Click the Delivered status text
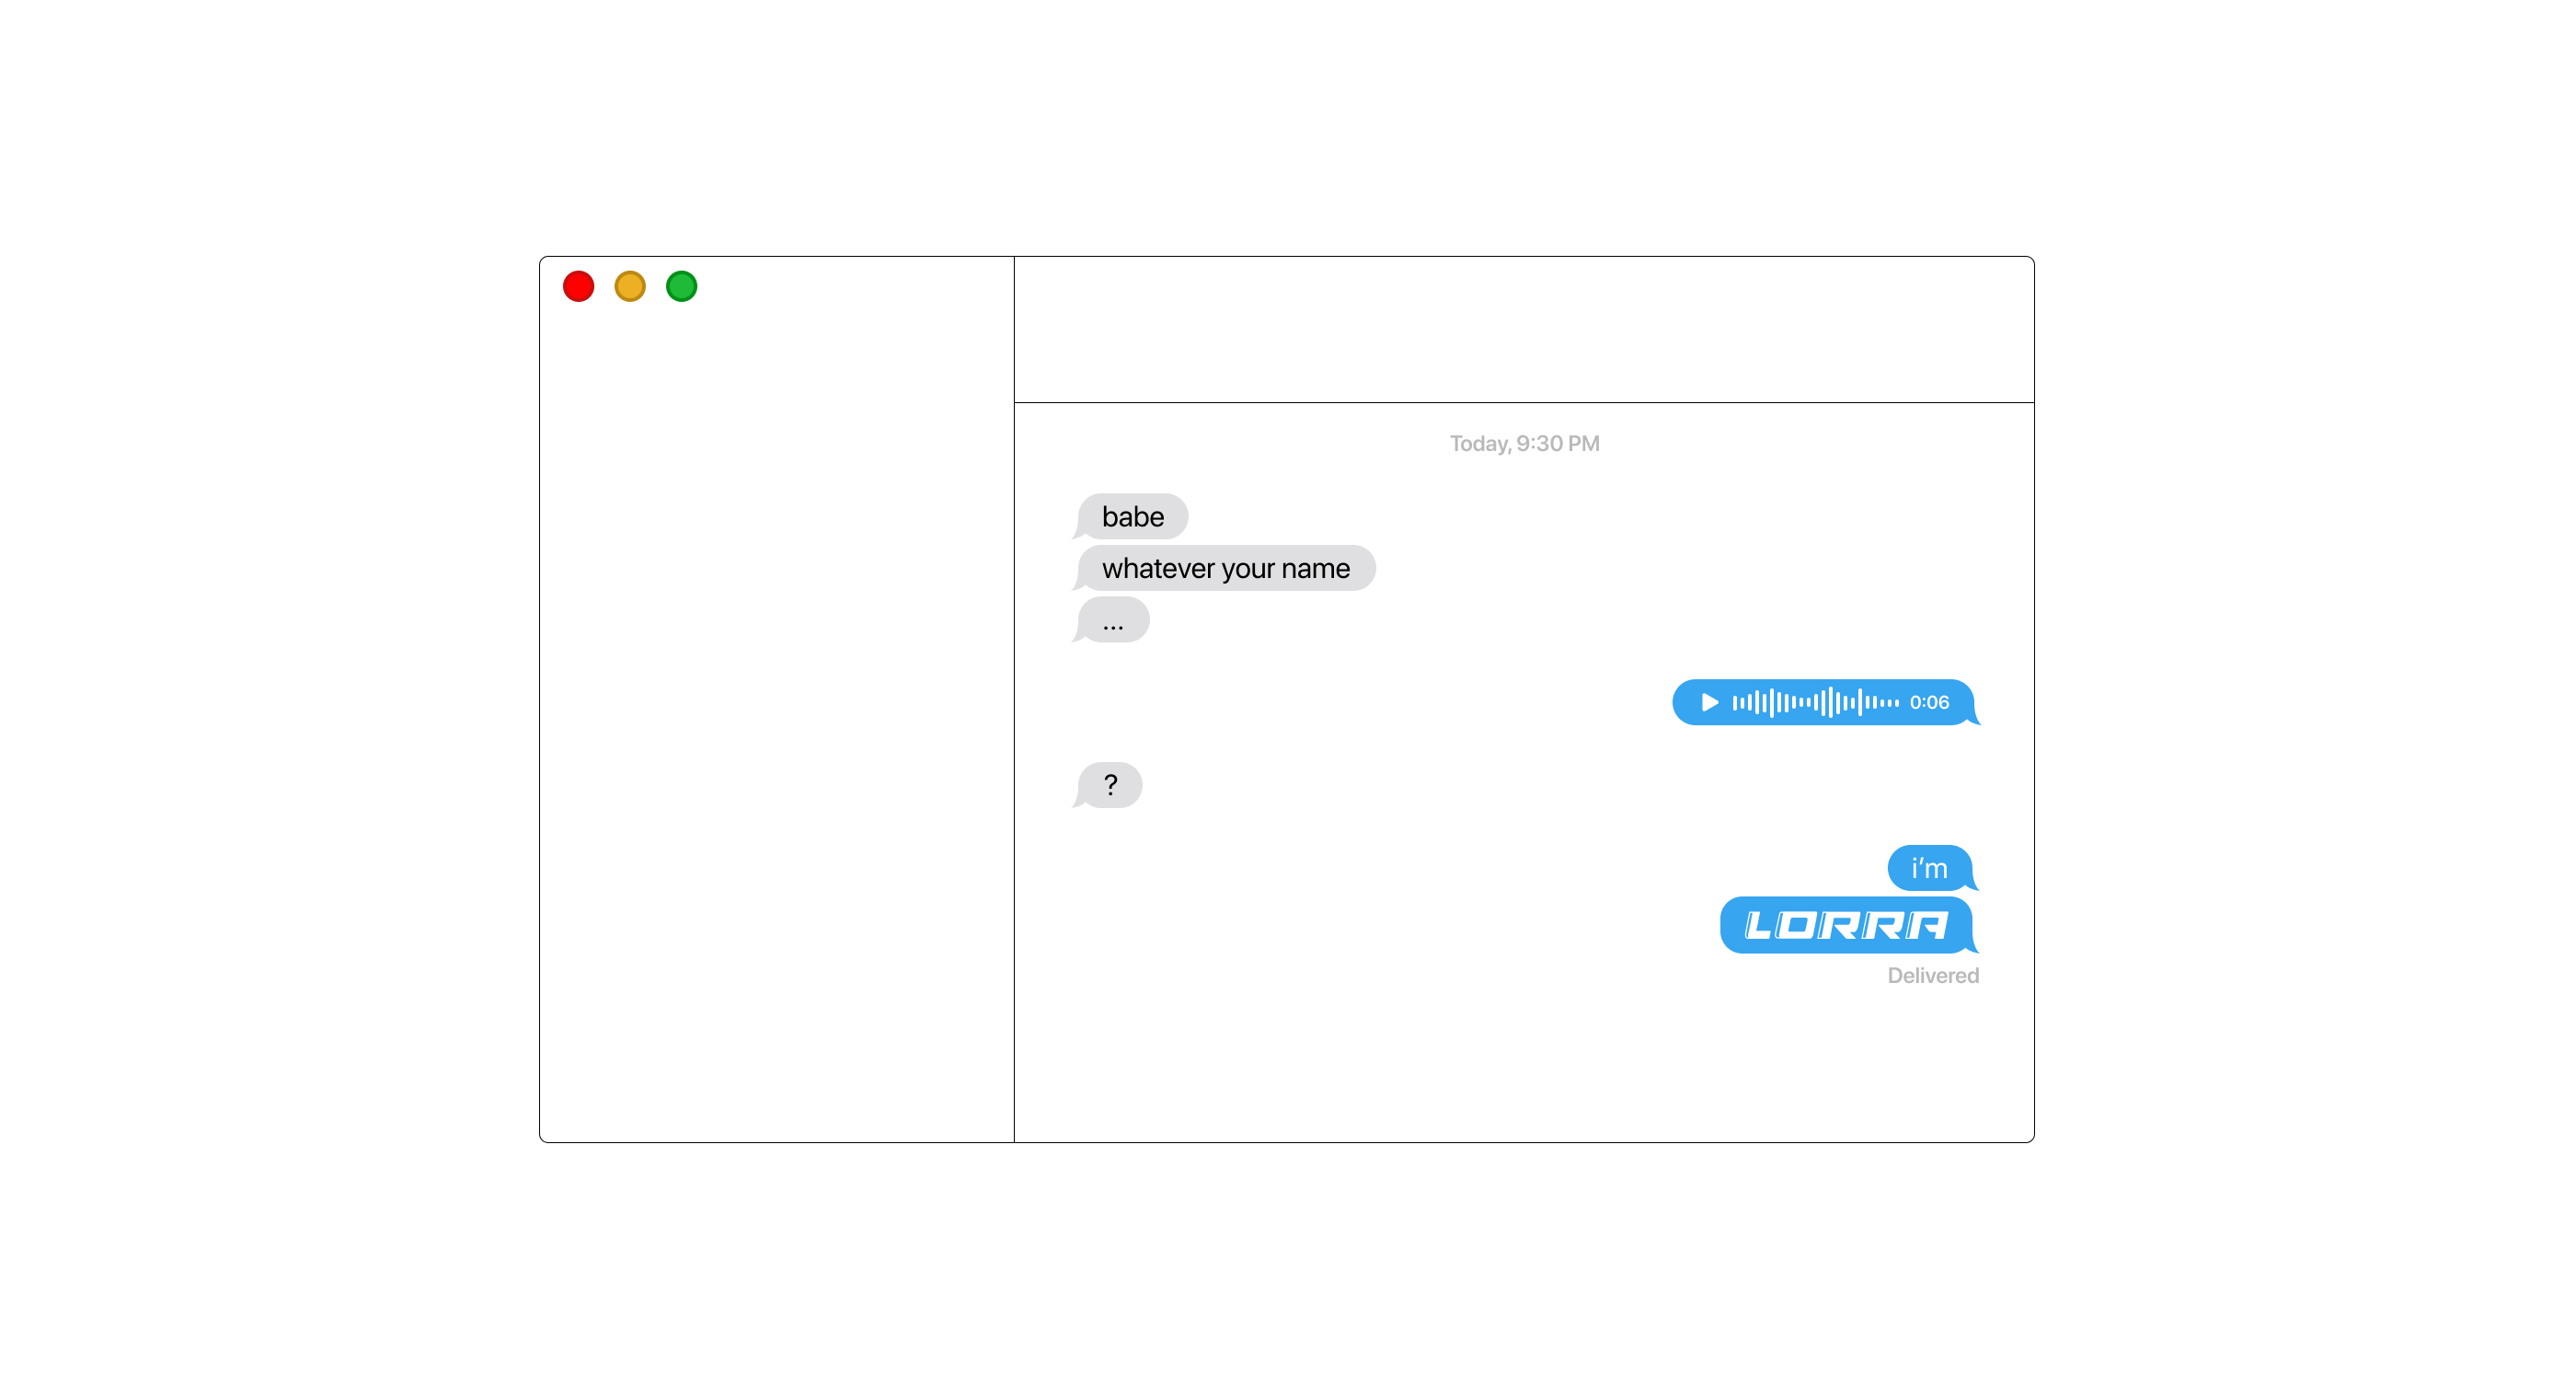The height and width of the screenshot is (1399, 2576). point(1933,976)
